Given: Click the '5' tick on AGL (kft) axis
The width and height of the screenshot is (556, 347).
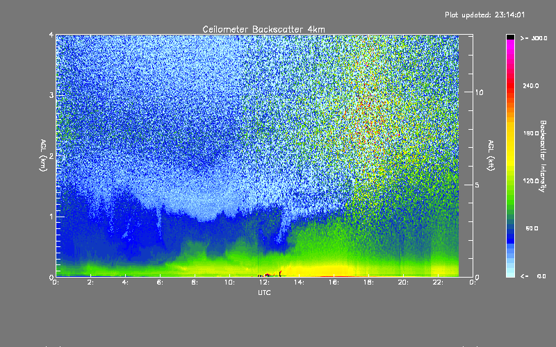Looking at the screenshot, I should pyautogui.click(x=477, y=185).
